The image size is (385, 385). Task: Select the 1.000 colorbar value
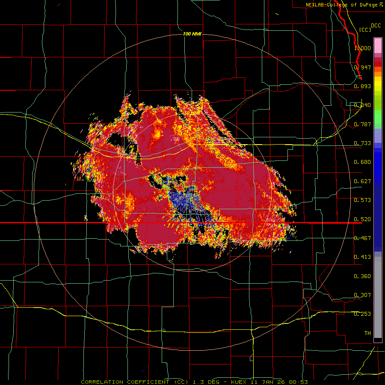point(362,48)
